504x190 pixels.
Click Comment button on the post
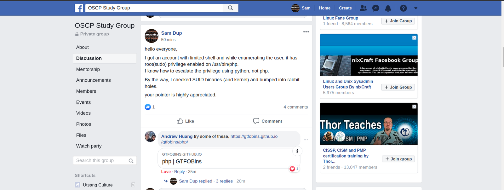(x=267, y=121)
